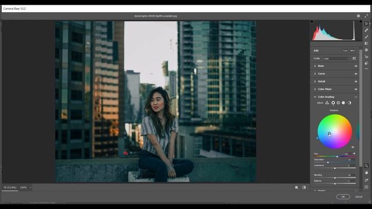This screenshot has width=372, height=209.
Task: Click inside the Shadows color wheel
Action: pos(335,132)
